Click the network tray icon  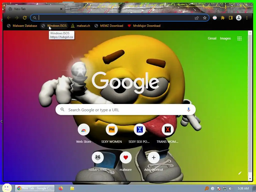click(x=225, y=188)
